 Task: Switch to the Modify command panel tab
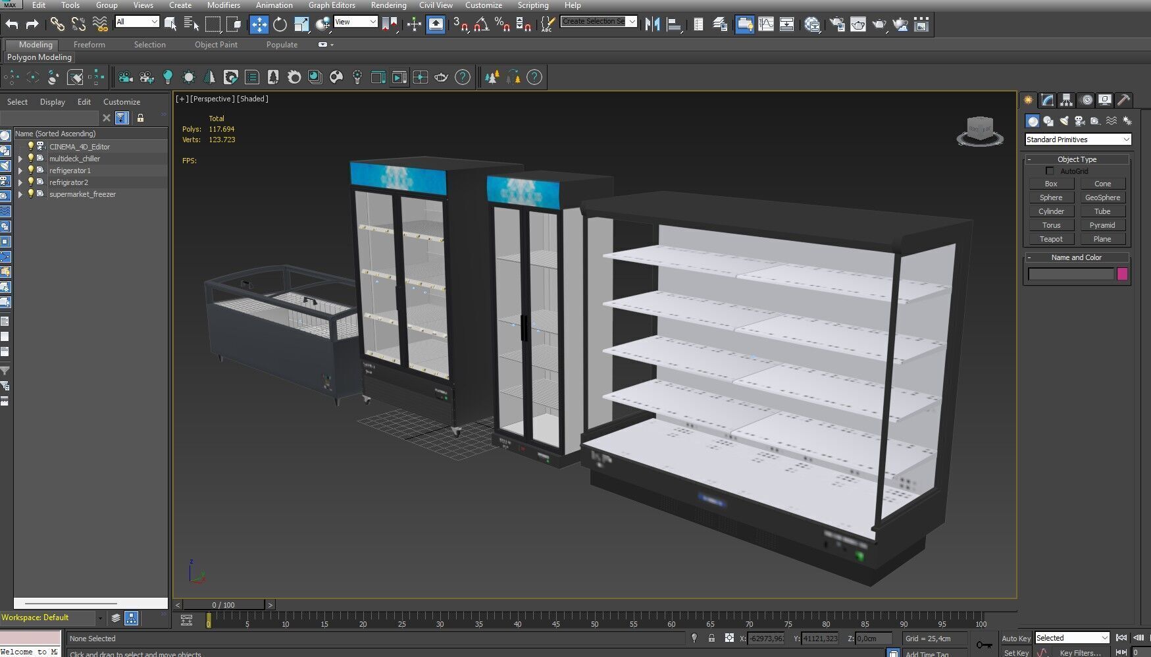pos(1047,100)
